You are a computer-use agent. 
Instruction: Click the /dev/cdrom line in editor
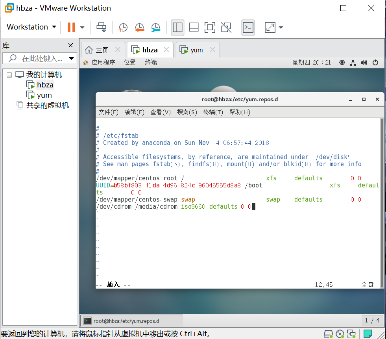point(174,206)
